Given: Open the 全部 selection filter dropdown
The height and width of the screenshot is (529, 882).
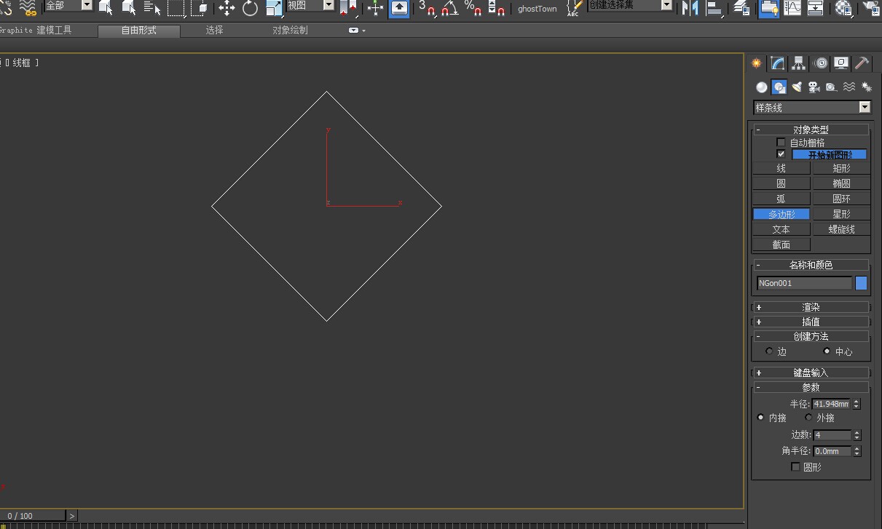Looking at the screenshot, I should [68, 5].
